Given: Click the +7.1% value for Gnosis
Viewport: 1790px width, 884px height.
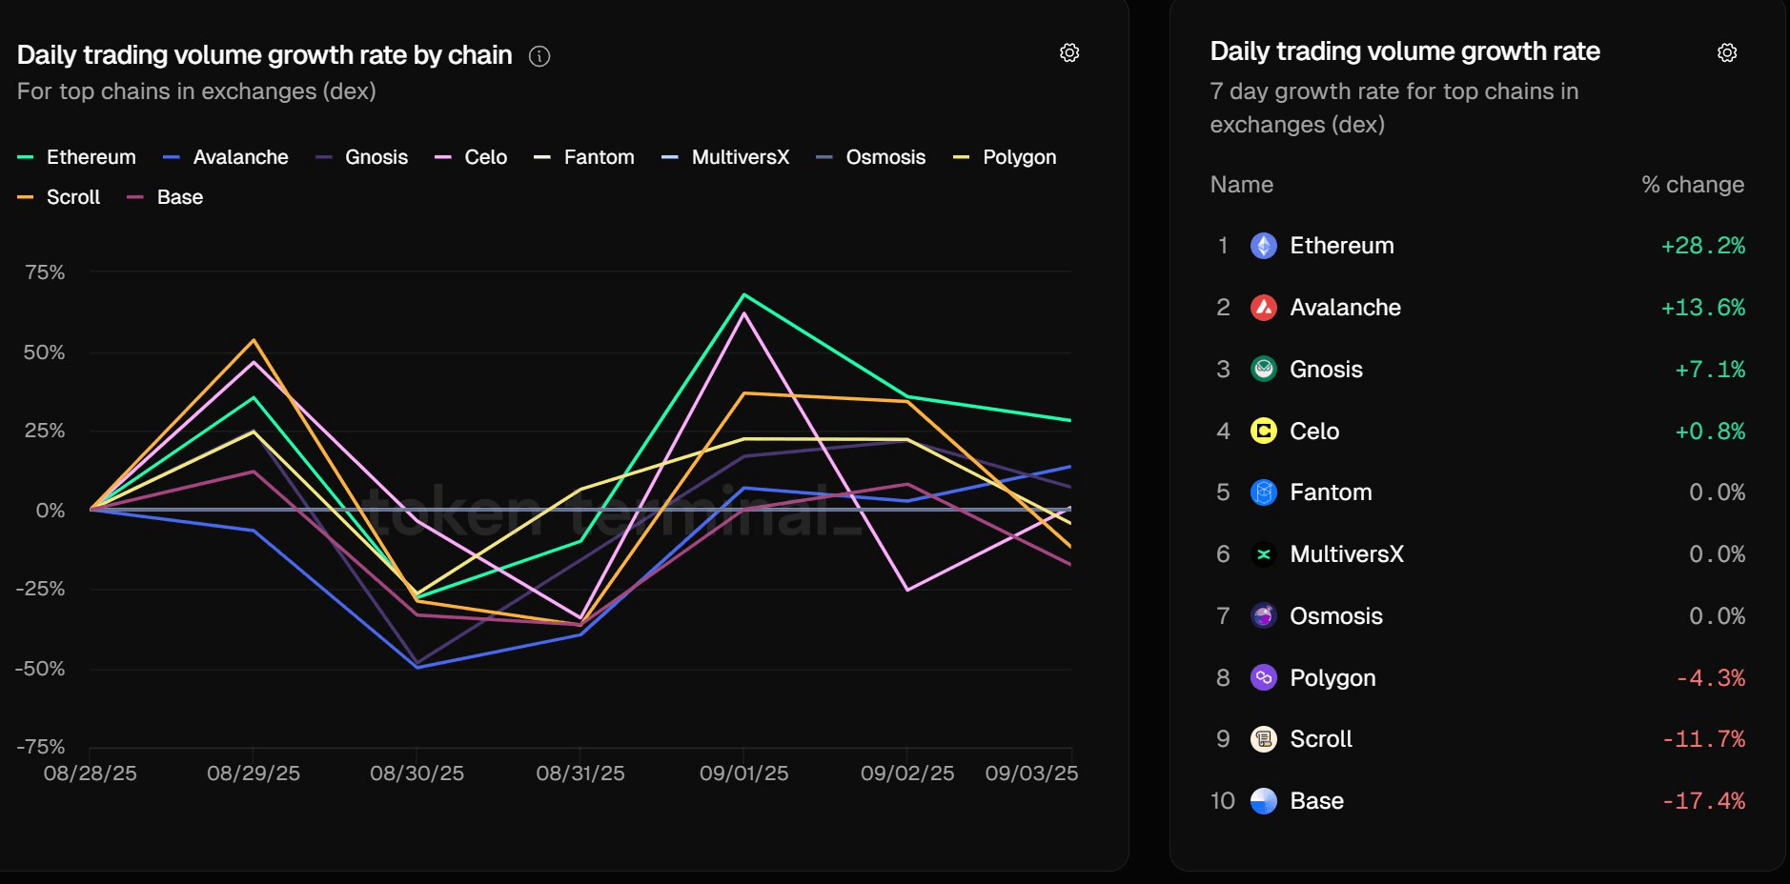Looking at the screenshot, I should [x=1710, y=370].
